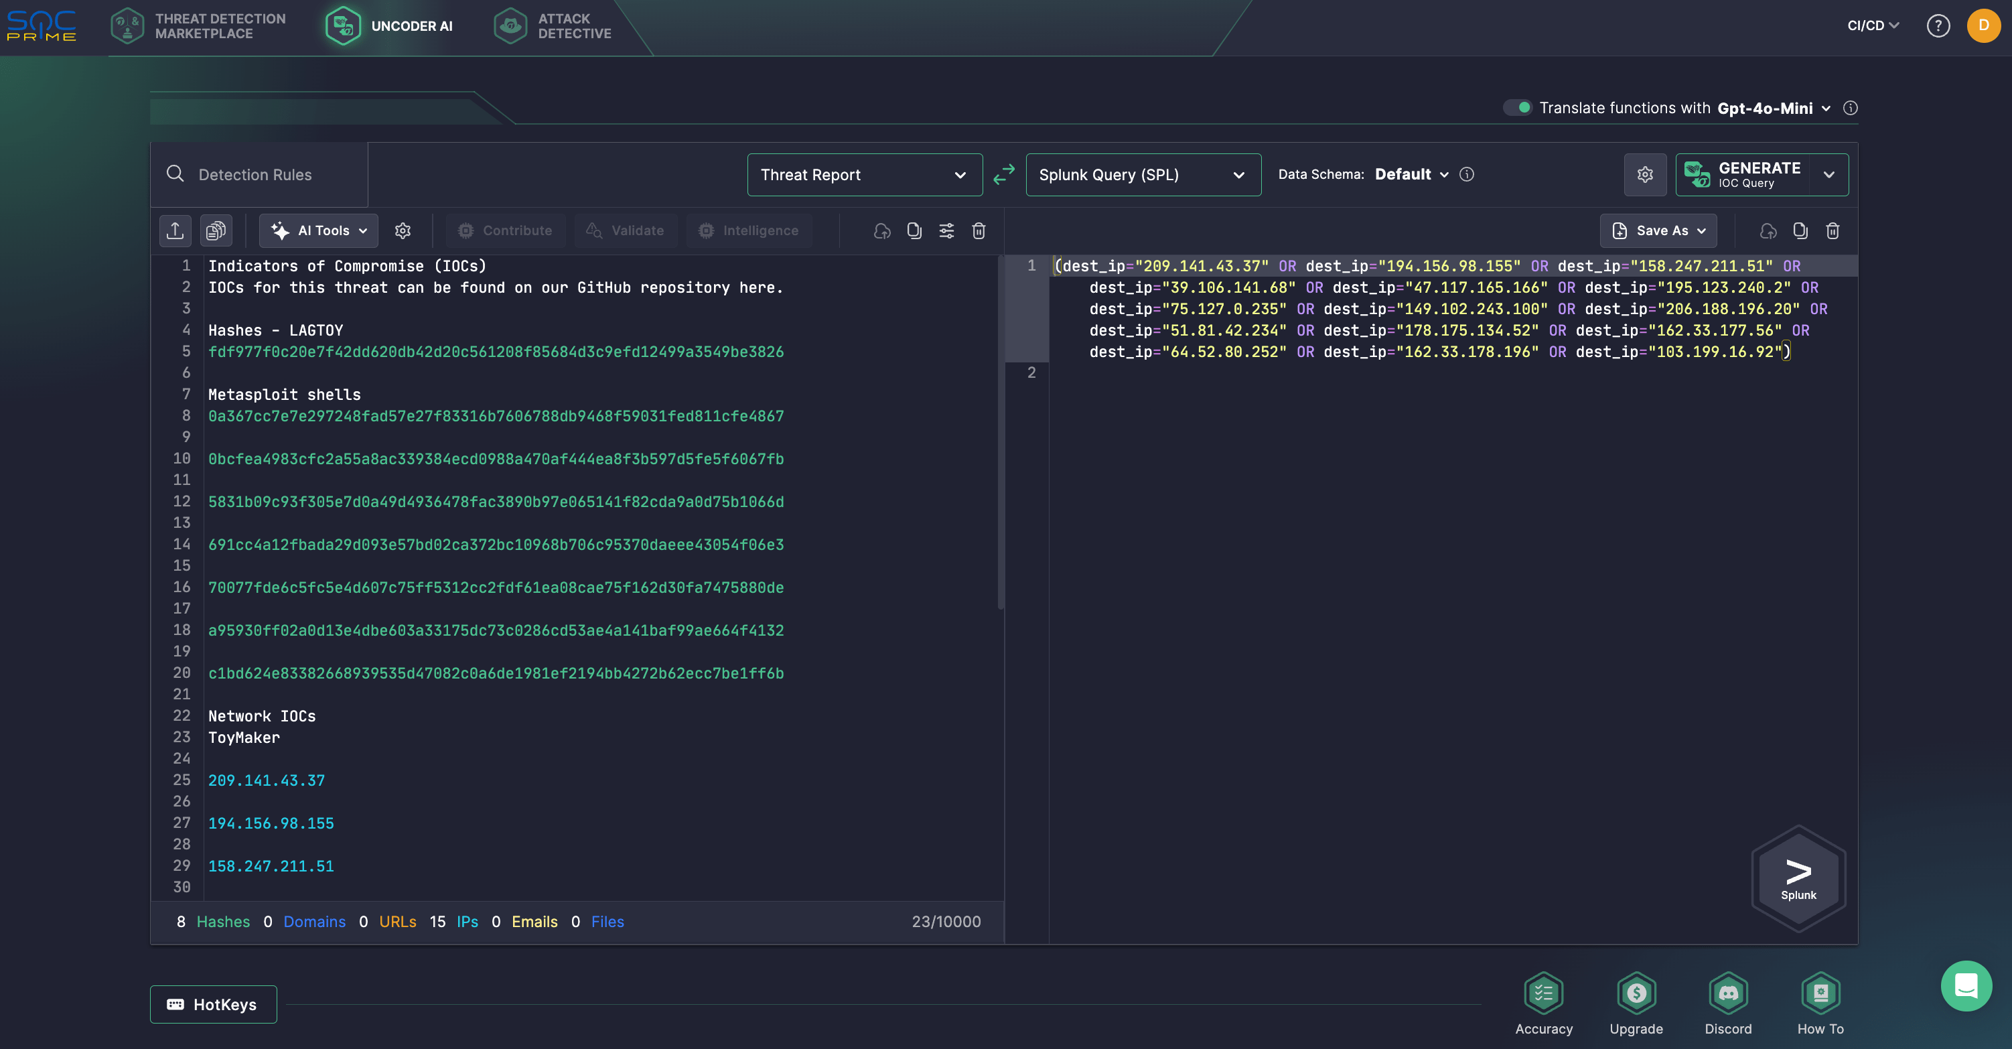
Task: Open the HotKeys button
Action: tap(213, 1005)
